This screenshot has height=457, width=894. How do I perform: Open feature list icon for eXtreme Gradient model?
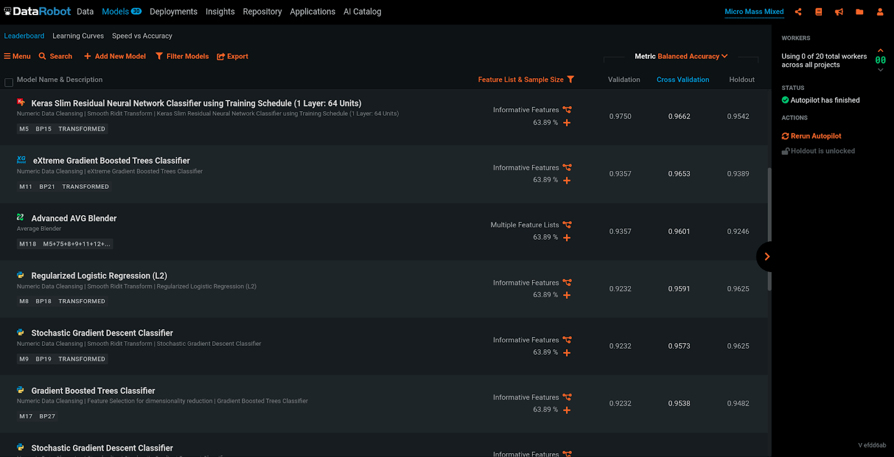(567, 167)
